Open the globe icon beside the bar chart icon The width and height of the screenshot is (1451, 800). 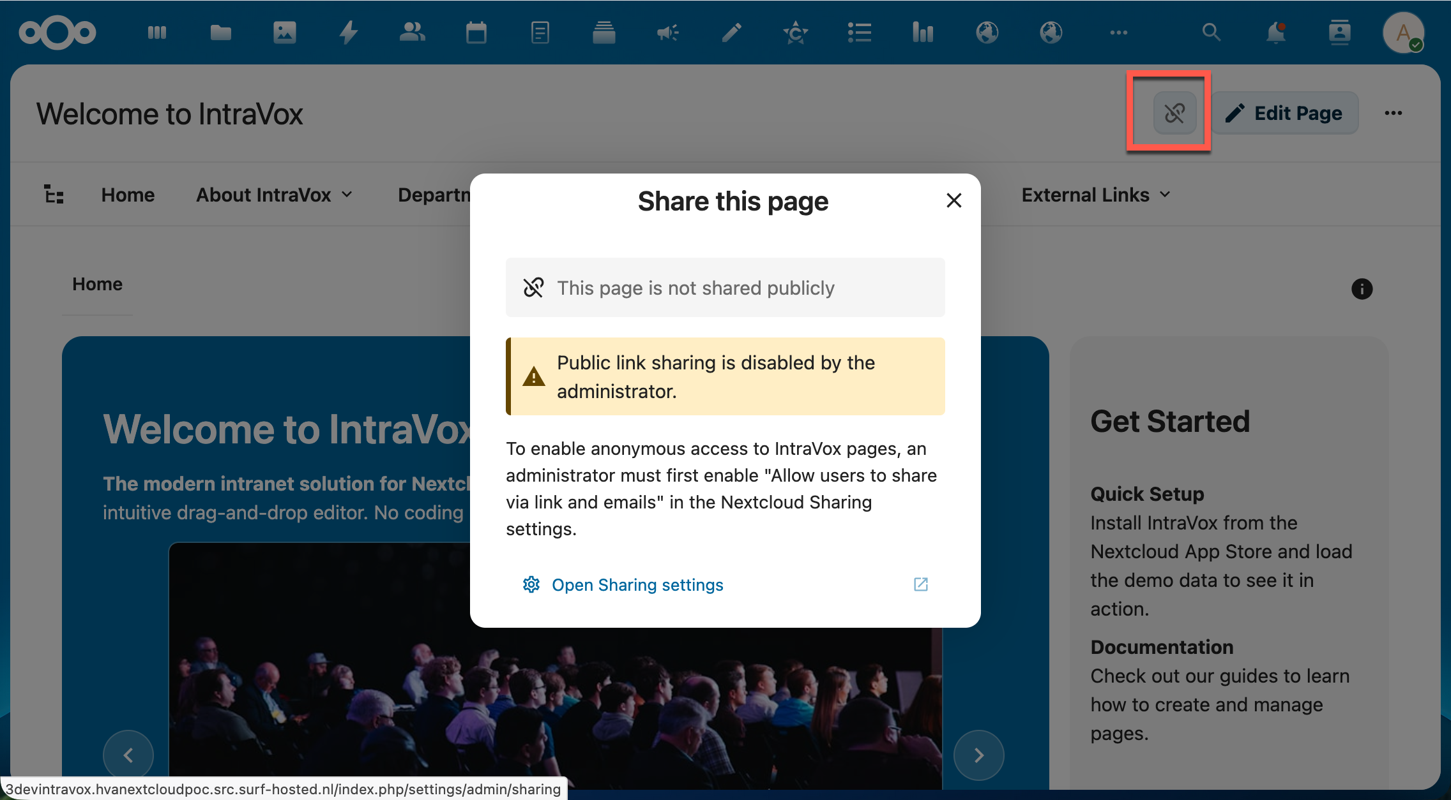pyautogui.click(x=987, y=32)
